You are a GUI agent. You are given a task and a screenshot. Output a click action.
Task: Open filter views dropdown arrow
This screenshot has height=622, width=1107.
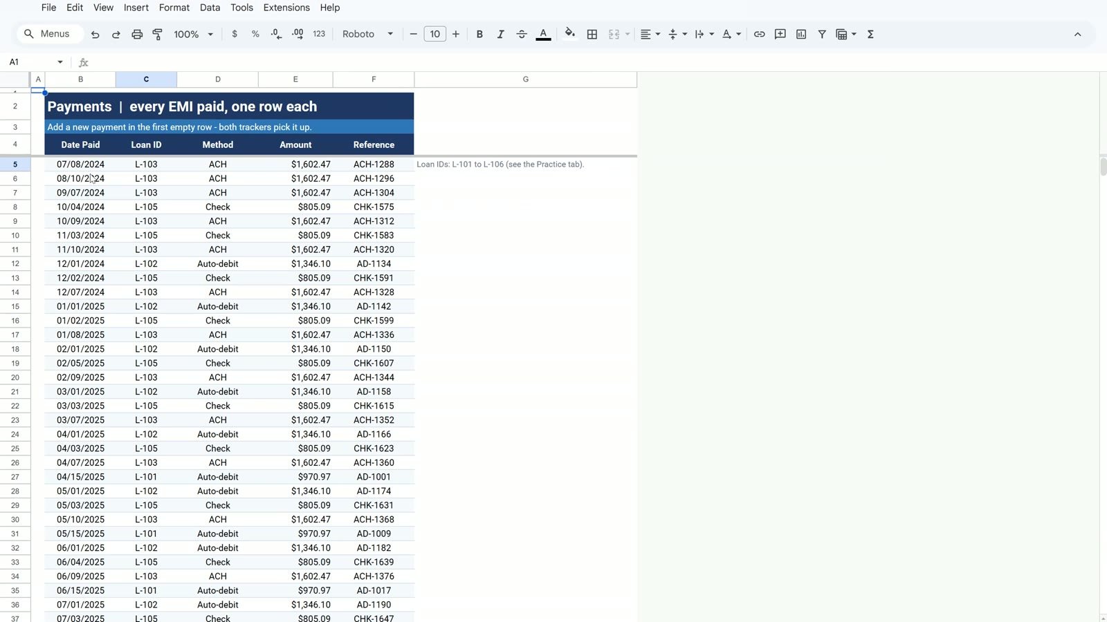pos(854,34)
